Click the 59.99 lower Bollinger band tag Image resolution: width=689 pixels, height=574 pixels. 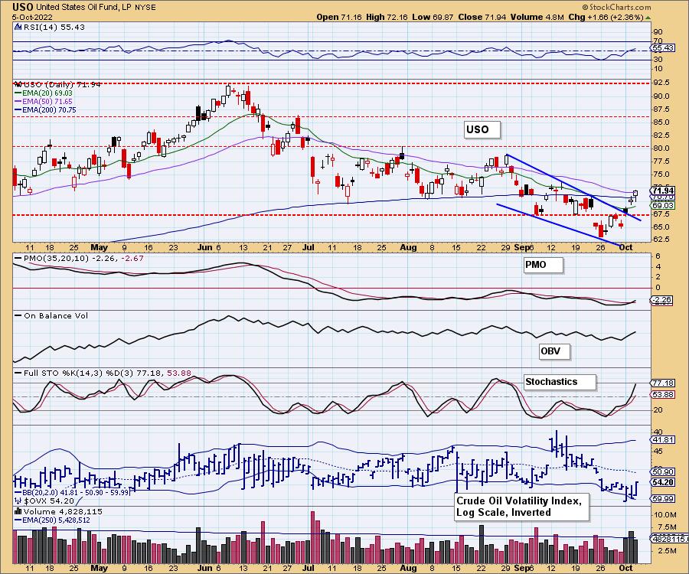pos(663,498)
